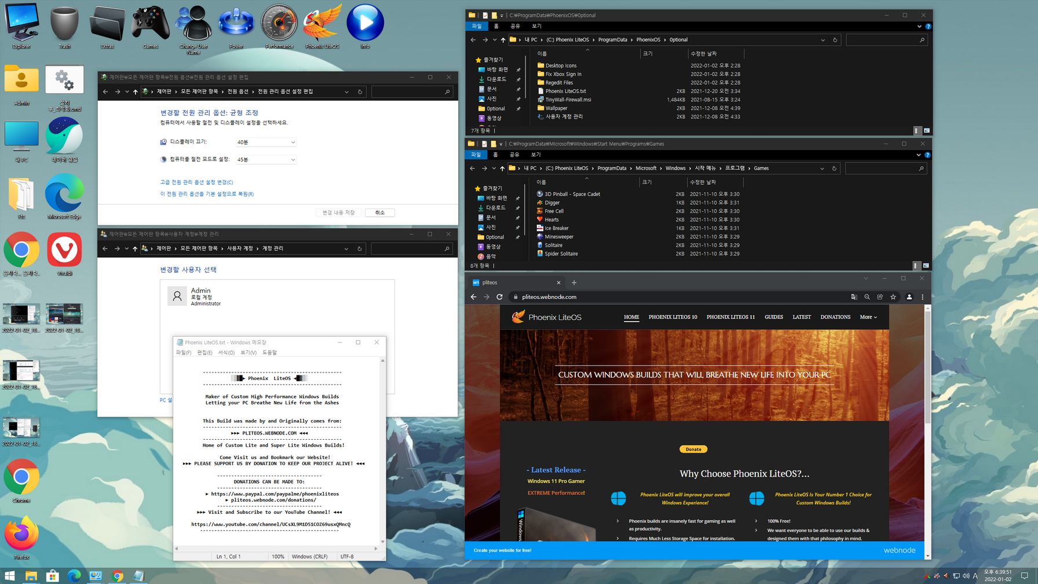This screenshot has width=1038, height=584.
Task: Click Chrome zoom magnifier icon
Action: point(867,297)
